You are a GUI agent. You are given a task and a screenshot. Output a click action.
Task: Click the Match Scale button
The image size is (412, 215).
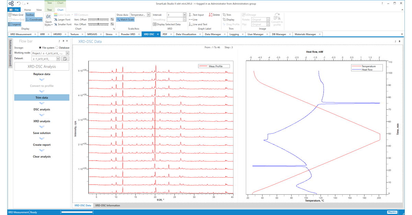(126, 20)
